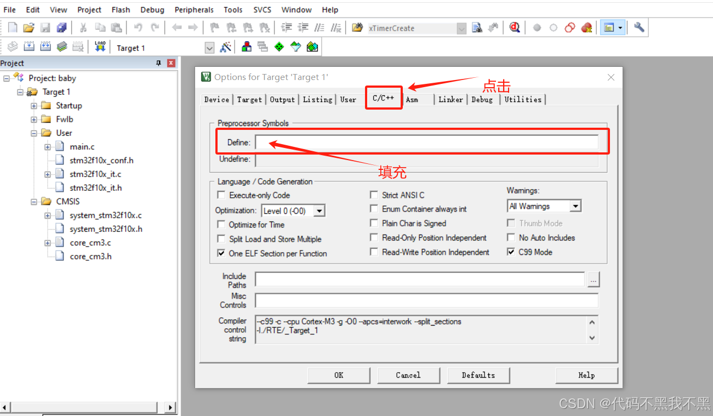Click the Manage Multi-Project Workspace icon

[263, 47]
